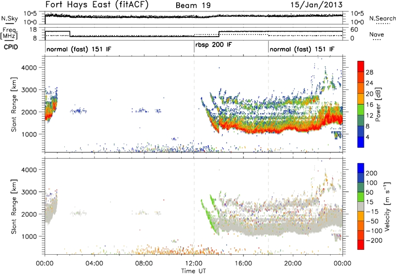Click the left '10^5' N.Sky axis value
The width and height of the screenshot is (396, 274).
coord(30,13)
